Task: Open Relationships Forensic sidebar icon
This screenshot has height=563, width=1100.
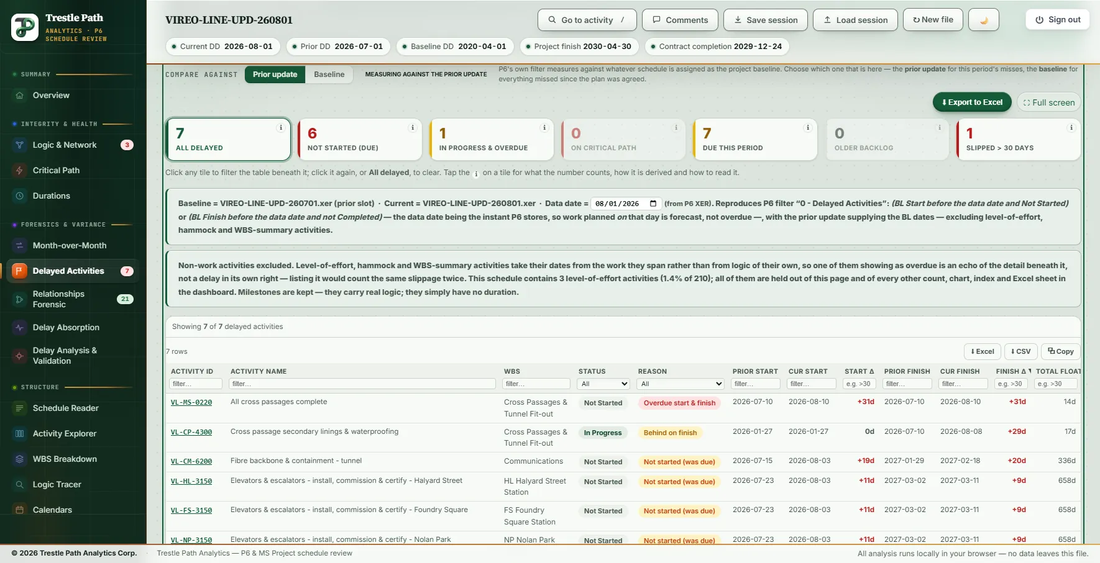Action: pyautogui.click(x=19, y=299)
